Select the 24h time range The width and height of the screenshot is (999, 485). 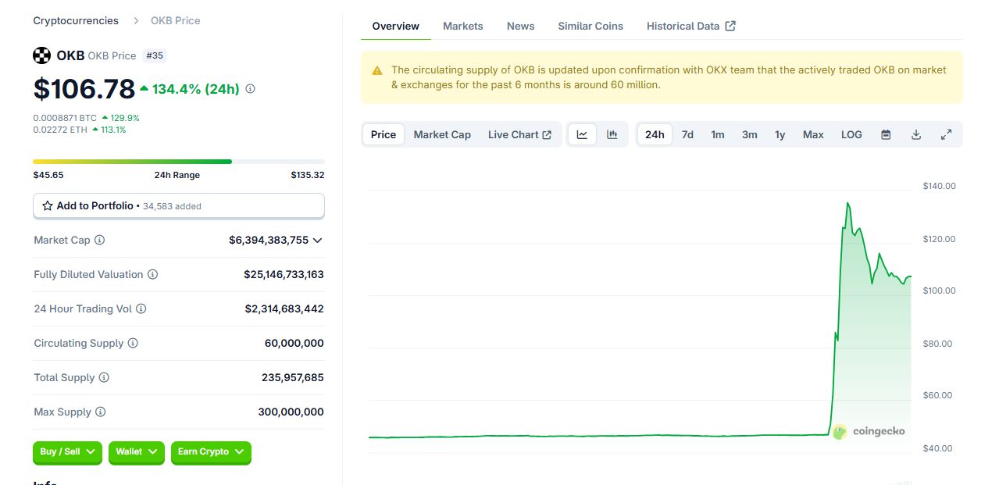click(655, 134)
